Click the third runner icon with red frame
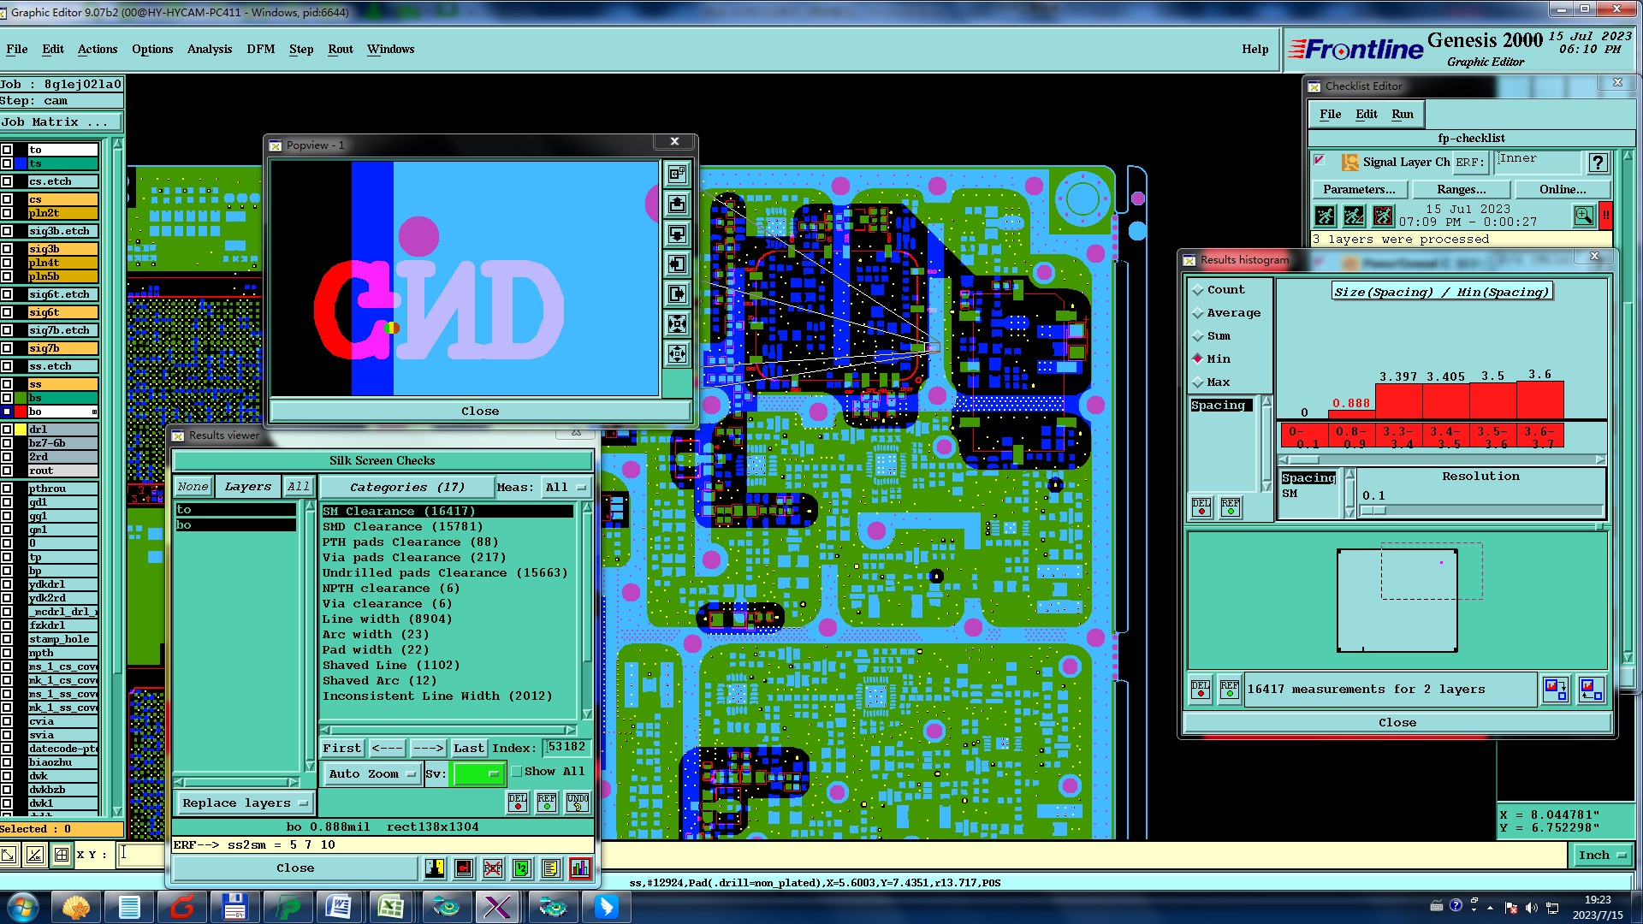1643x924 pixels. click(x=1383, y=216)
